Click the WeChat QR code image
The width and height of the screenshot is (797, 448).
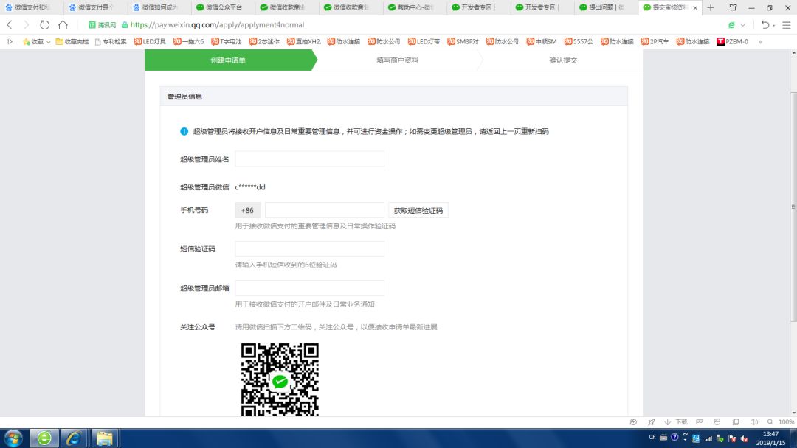click(280, 379)
